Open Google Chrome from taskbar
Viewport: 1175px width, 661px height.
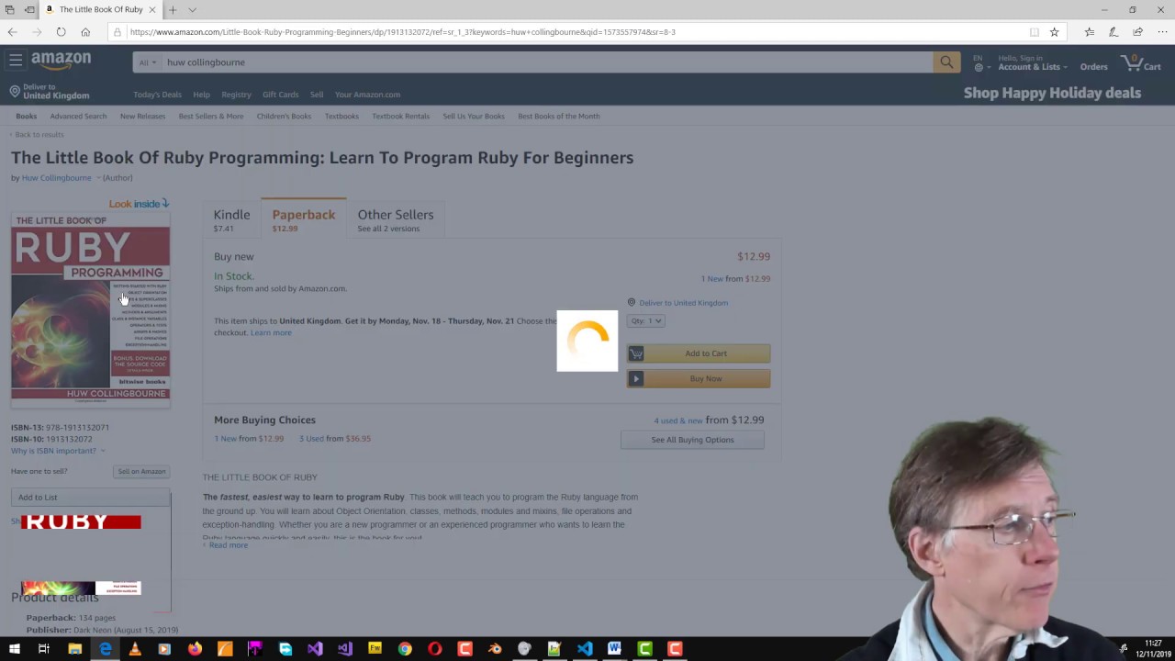click(405, 649)
